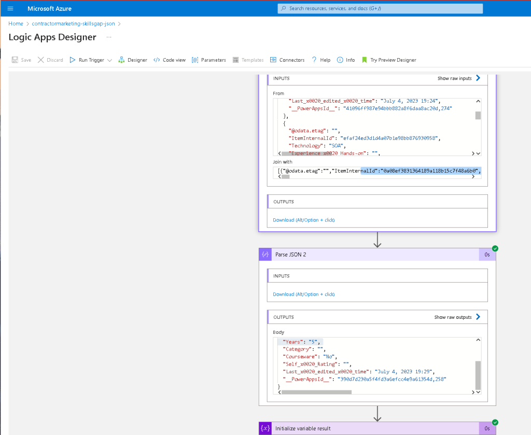Screen dimensions: 531x435
Task: Open Show raw outputs chevron
Action: (x=478, y=317)
